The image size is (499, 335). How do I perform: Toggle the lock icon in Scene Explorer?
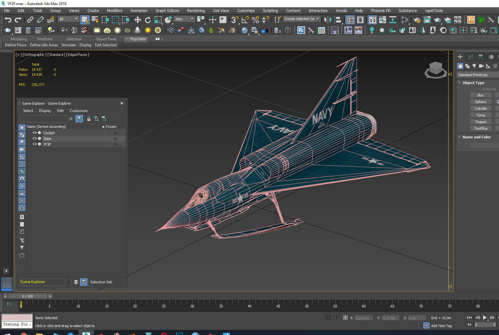[x=89, y=119]
